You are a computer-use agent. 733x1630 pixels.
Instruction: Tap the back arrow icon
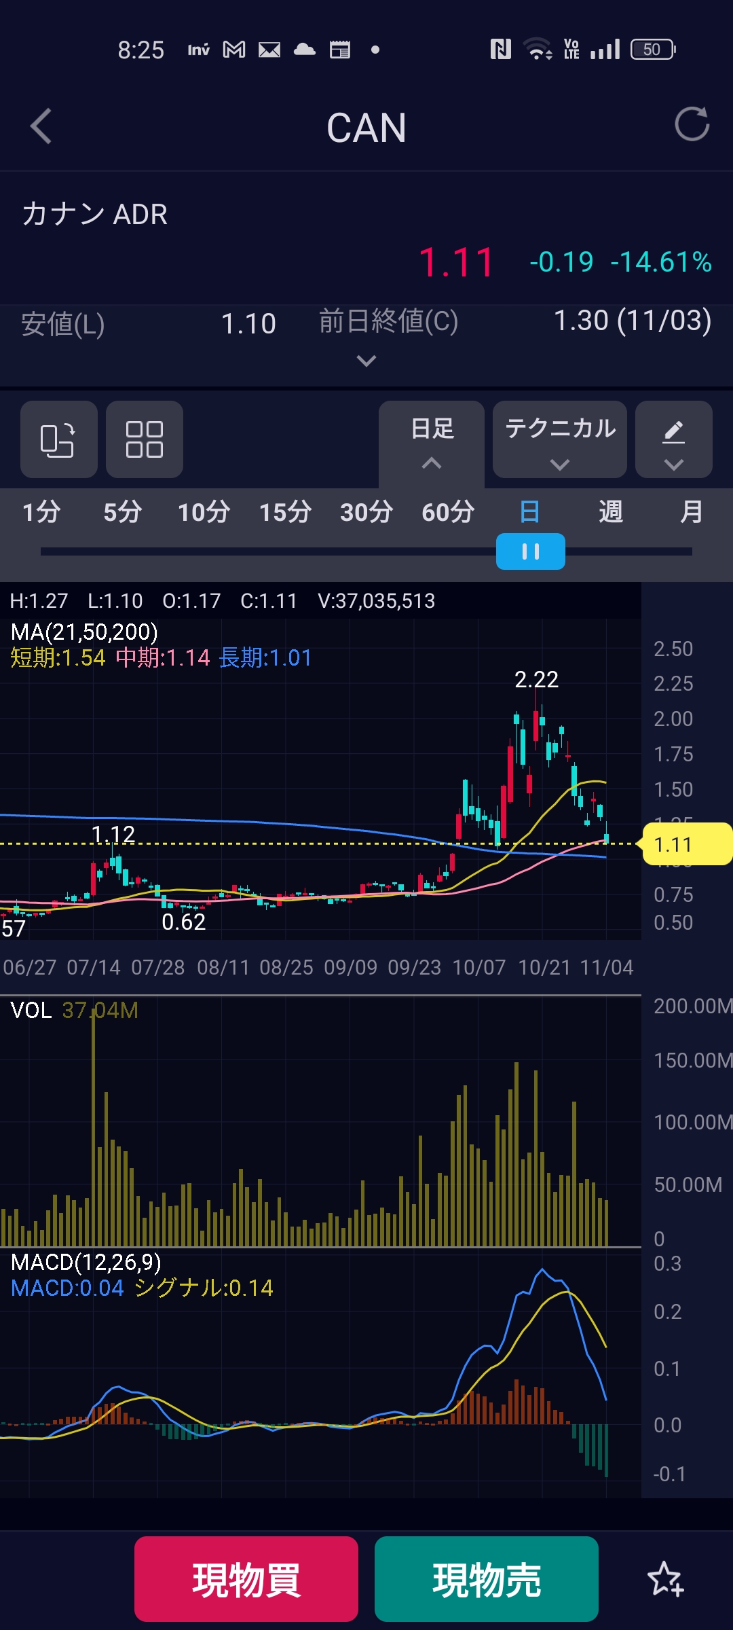coord(41,126)
